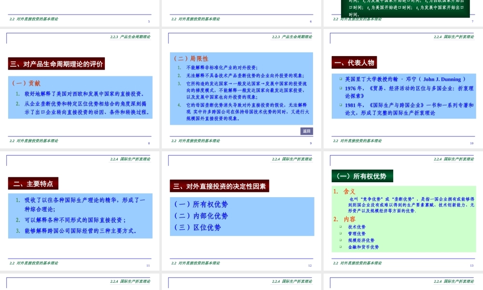The image size is (483, 290).
Task: Click the list item (二) 内部化优势
Action: tap(201, 216)
